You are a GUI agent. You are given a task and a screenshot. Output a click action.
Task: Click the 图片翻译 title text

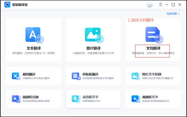pos(93,48)
